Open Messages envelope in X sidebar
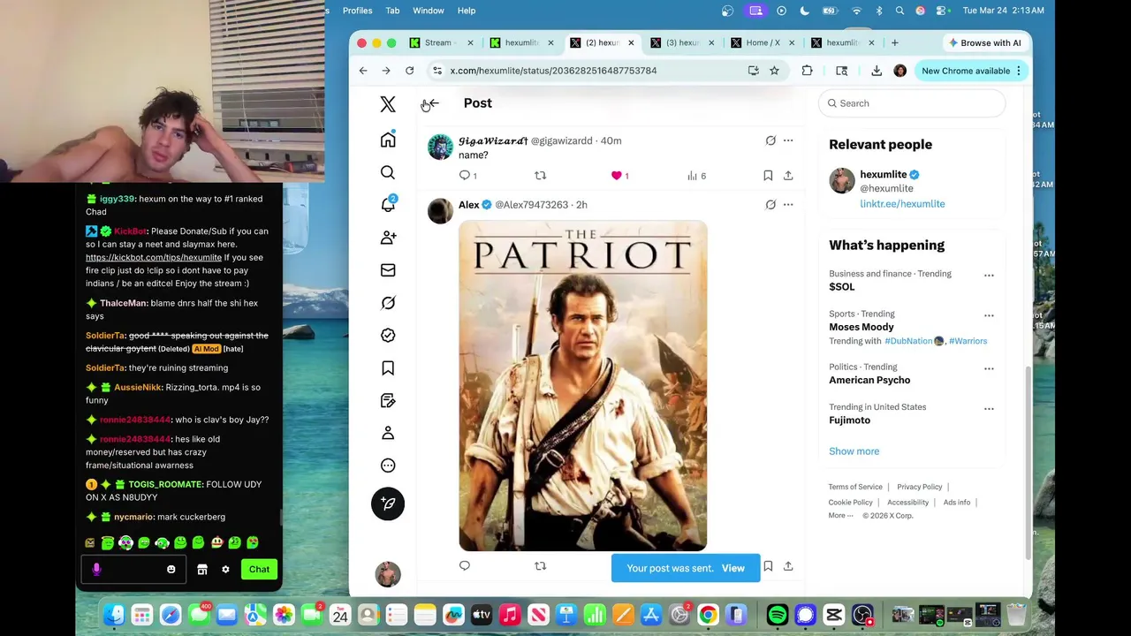The image size is (1131, 636). pyautogui.click(x=388, y=270)
